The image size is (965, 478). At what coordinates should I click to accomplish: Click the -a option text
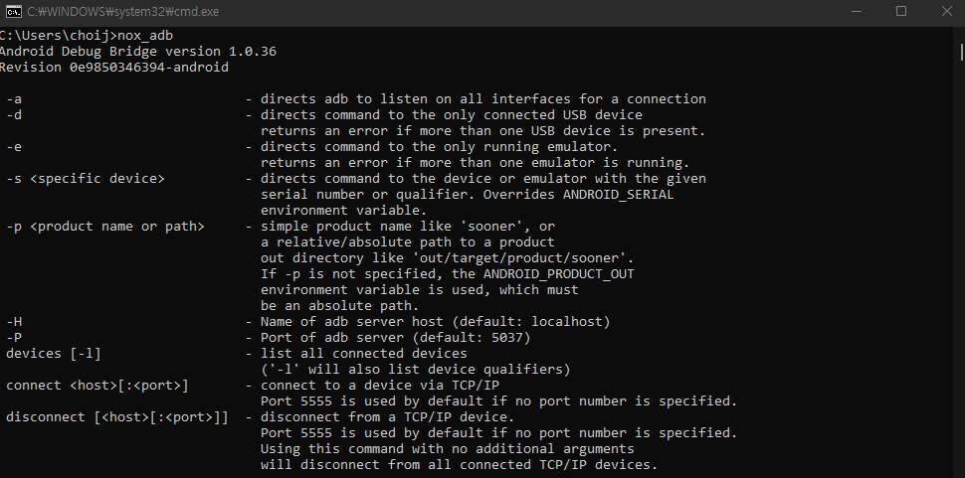(14, 99)
